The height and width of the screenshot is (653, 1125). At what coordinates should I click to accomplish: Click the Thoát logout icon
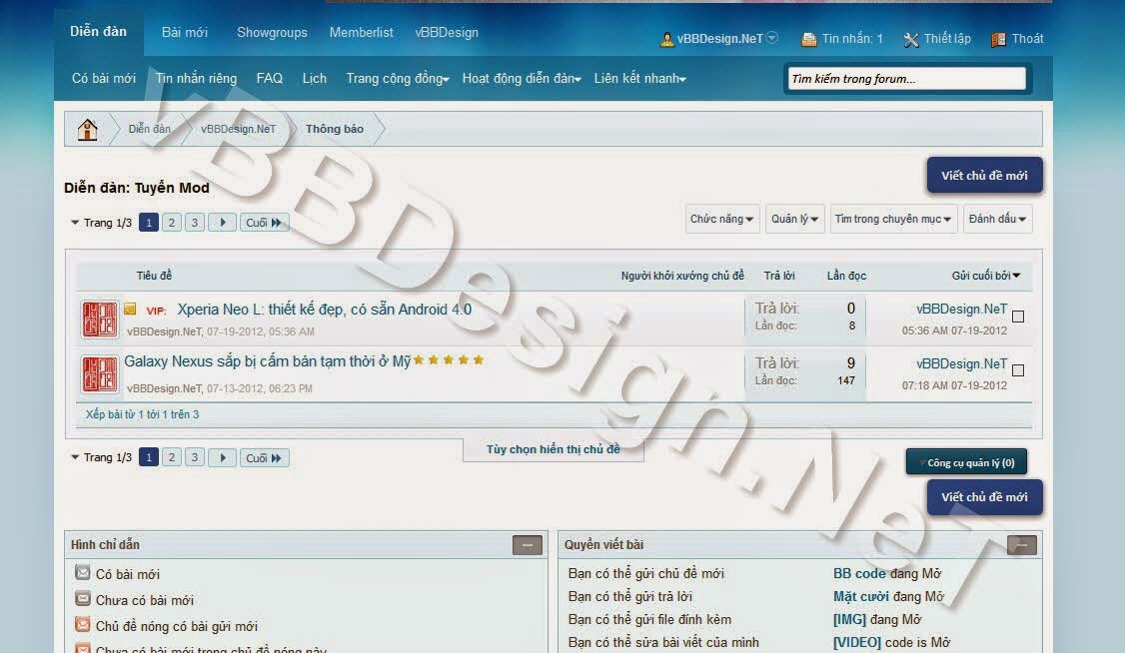[x=998, y=39]
